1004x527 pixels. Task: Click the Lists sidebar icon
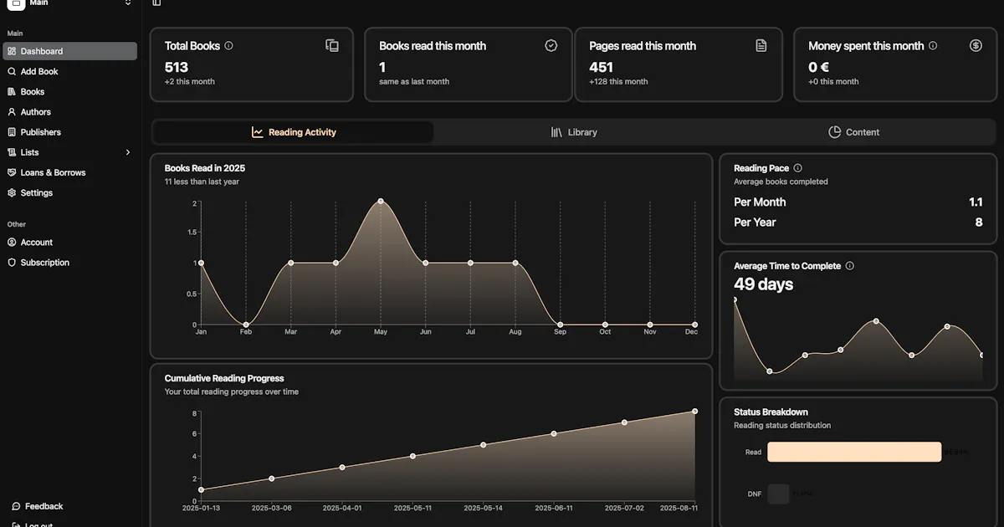point(12,152)
